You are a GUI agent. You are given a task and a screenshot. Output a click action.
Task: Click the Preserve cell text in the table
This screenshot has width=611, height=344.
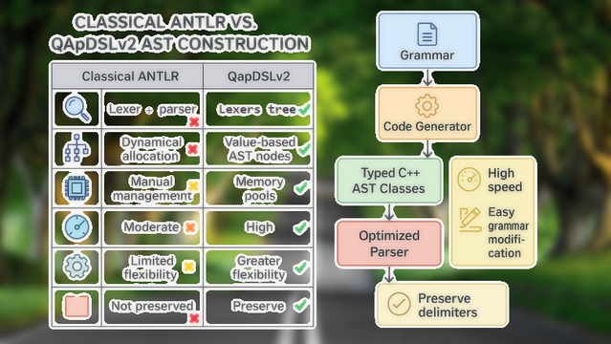point(258,306)
